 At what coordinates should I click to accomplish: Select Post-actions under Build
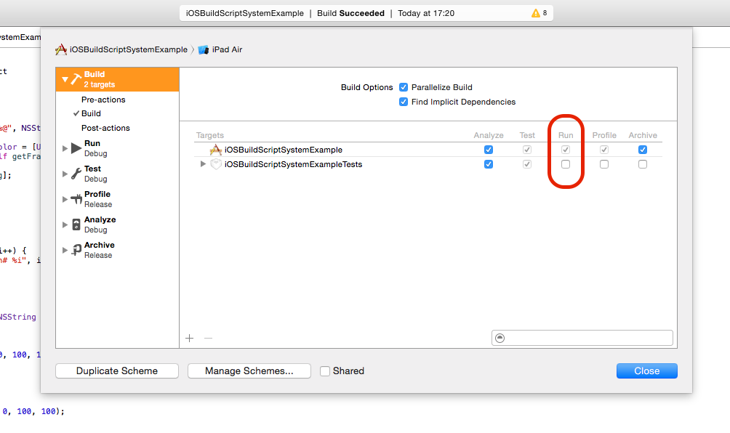105,128
